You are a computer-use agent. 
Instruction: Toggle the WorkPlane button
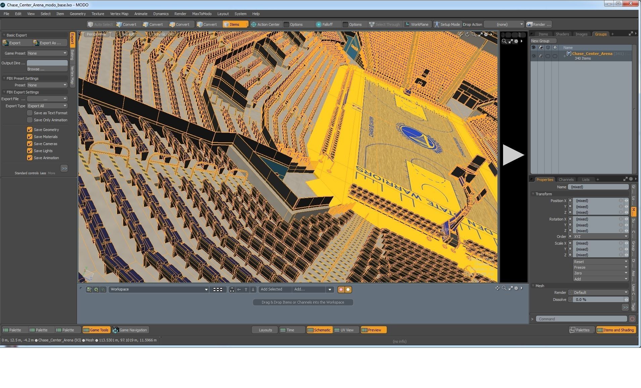(416, 24)
